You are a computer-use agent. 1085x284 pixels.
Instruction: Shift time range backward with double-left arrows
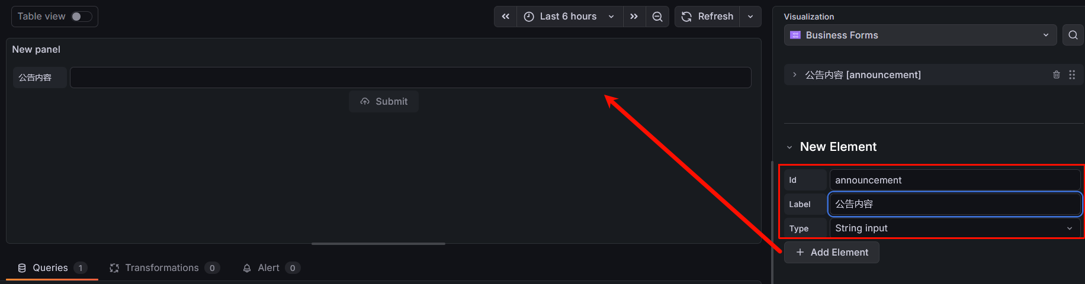505,17
